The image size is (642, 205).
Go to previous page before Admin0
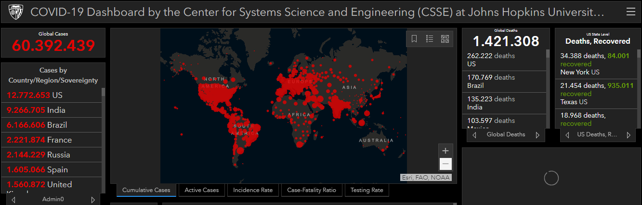click(13, 199)
